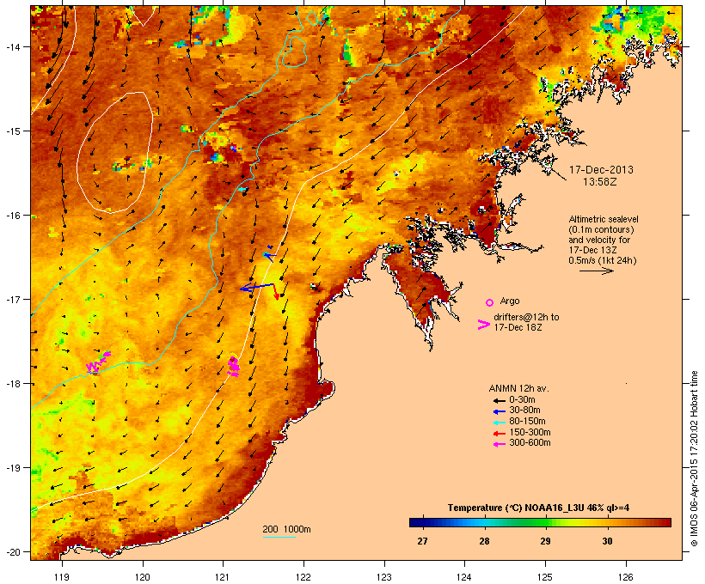Viewport: 705px width, 584px height.
Task: Click the latitude axis label -19
Action: [12, 468]
